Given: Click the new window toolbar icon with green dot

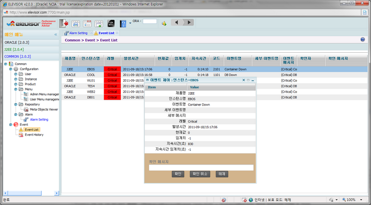Looking at the screenshot, I should pyautogui.click(x=99, y=23).
